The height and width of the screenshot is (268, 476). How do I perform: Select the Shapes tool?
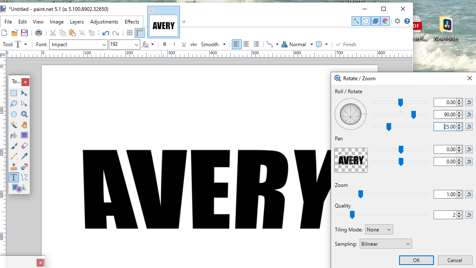coord(19,188)
